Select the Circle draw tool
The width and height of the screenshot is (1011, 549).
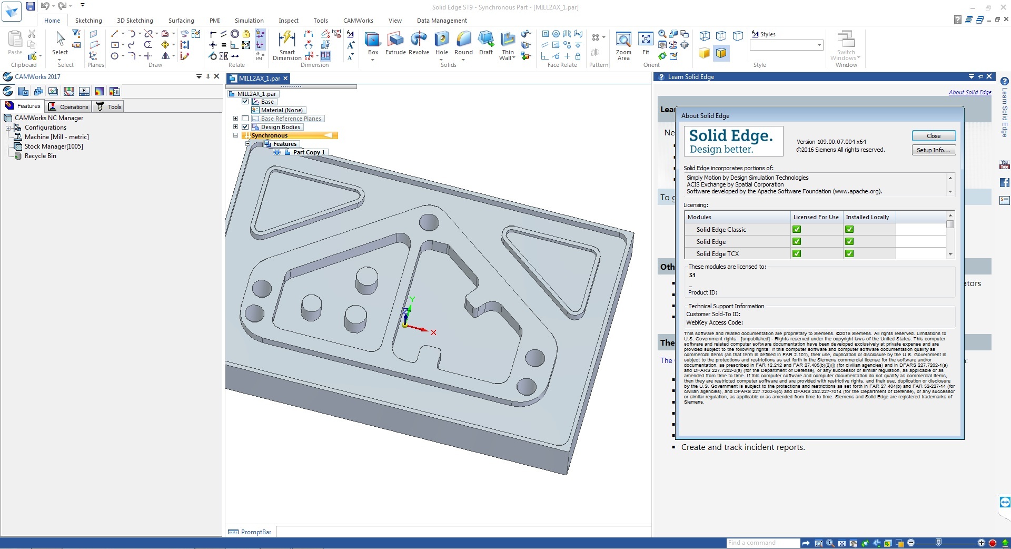(x=114, y=56)
